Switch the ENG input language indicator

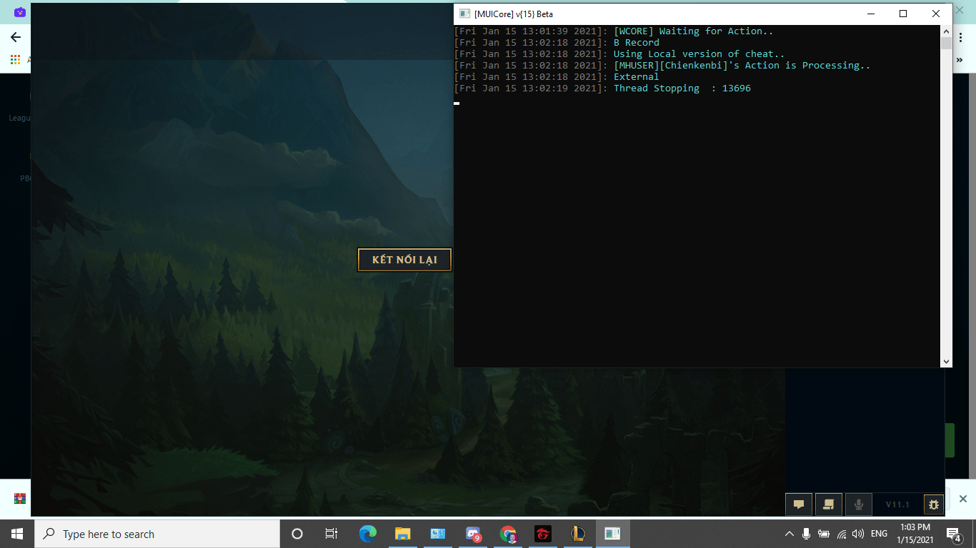[x=879, y=534]
